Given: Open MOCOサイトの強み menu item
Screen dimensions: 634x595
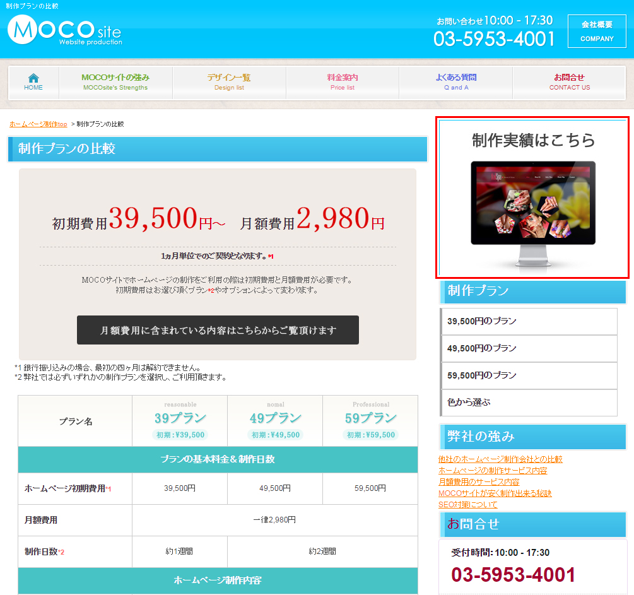Looking at the screenshot, I should click(x=115, y=82).
